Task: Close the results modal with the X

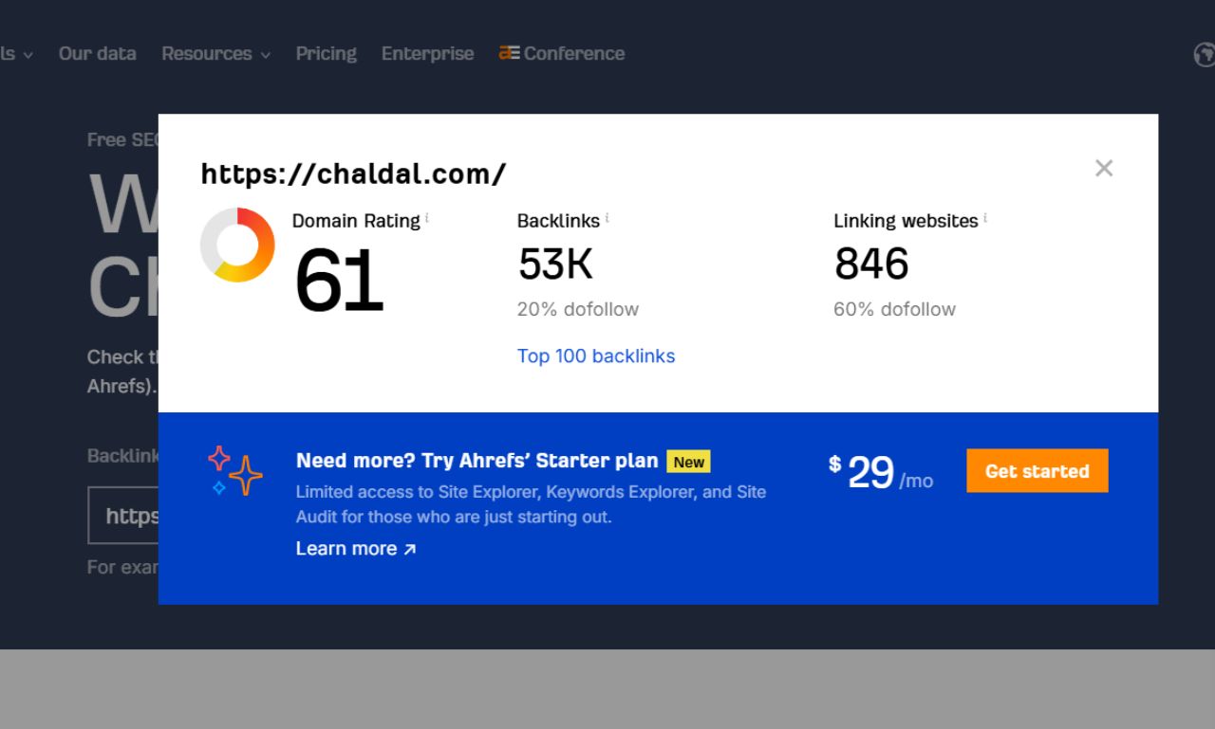Action: 1104,168
